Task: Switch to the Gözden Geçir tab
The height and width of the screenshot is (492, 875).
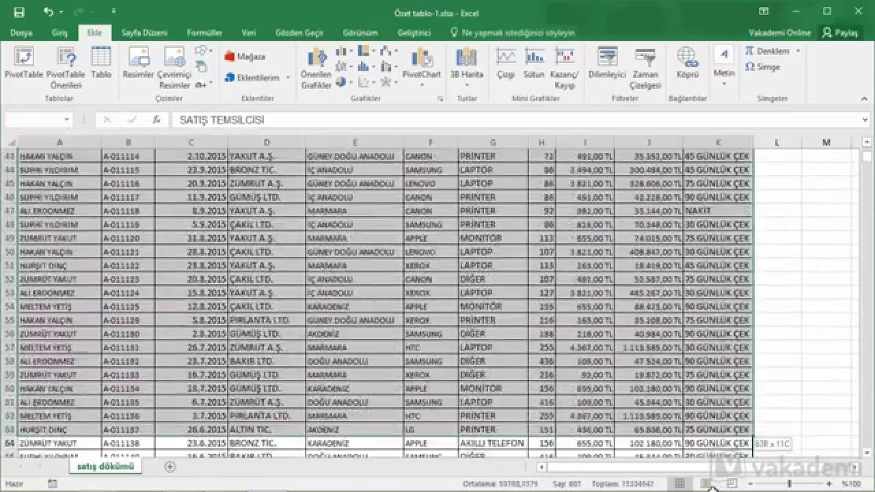Action: [298, 32]
